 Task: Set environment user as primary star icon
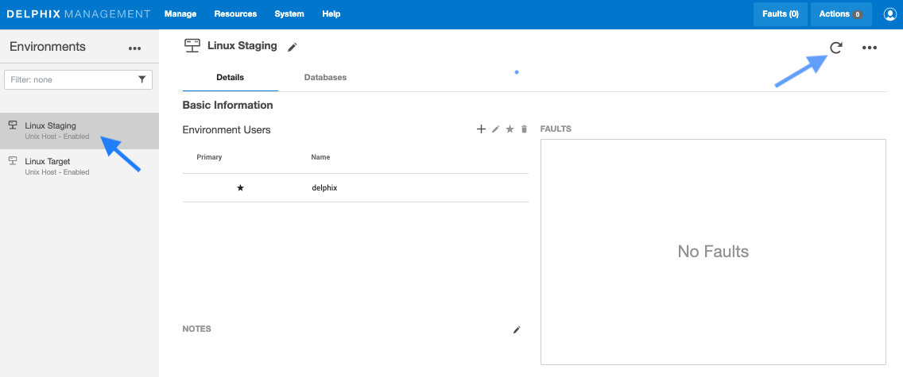510,129
